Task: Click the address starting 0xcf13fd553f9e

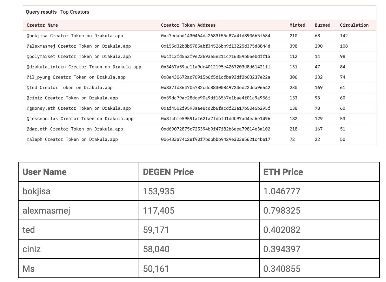Action: click(x=216, y=56)
